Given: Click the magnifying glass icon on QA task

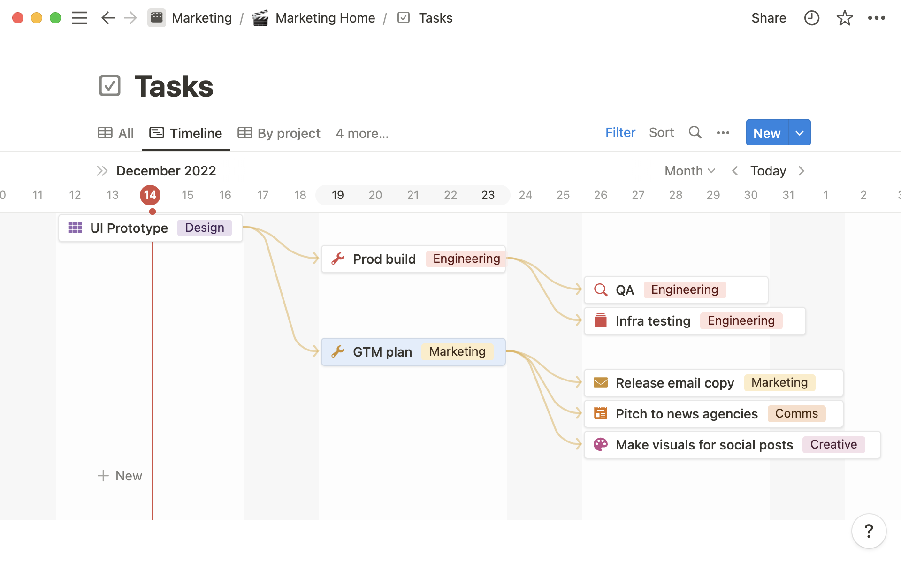Looking at the screenshot, I should [x=600, y=289].
